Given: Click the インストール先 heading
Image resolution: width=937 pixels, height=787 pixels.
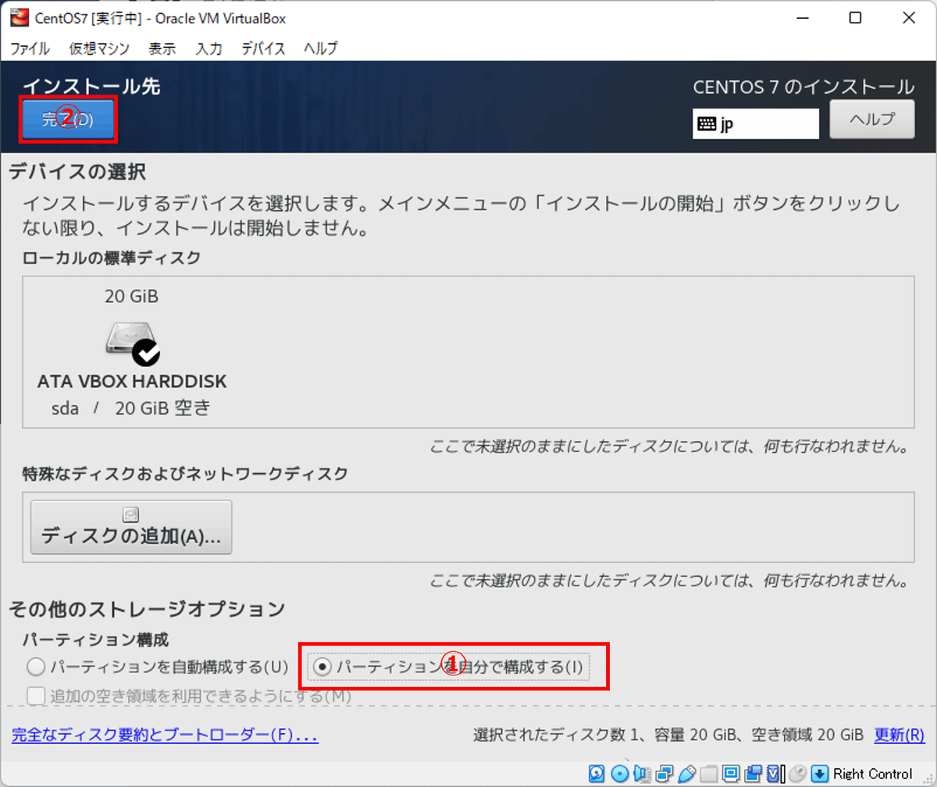Looking at the screenshot, I should tap(92, 87).
